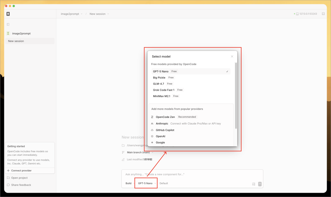Select the MiniMax M2.1 model
The image size is (331, 197).
click(x=191, y=96)
